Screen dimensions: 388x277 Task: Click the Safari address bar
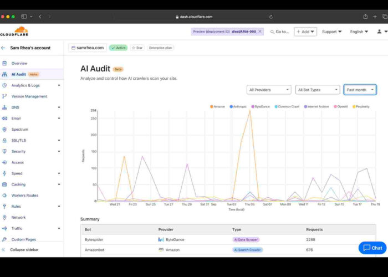coord(194,17)
